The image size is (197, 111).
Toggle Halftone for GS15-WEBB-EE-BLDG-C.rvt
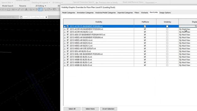[x=145, y=62]
